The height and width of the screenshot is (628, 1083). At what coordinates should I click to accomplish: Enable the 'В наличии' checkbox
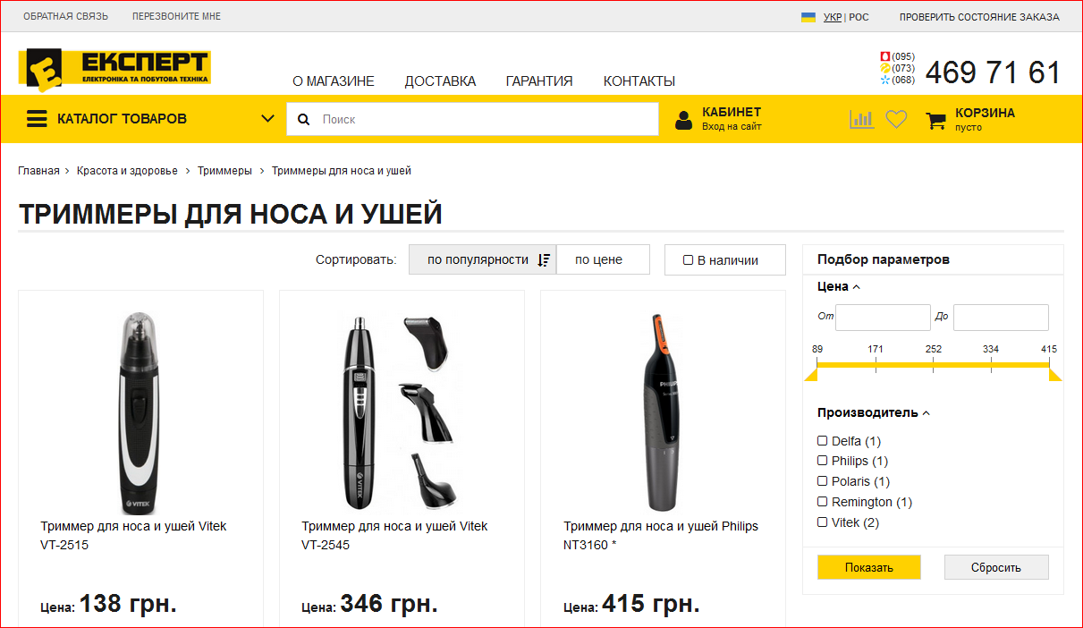[x=688, y=260]
